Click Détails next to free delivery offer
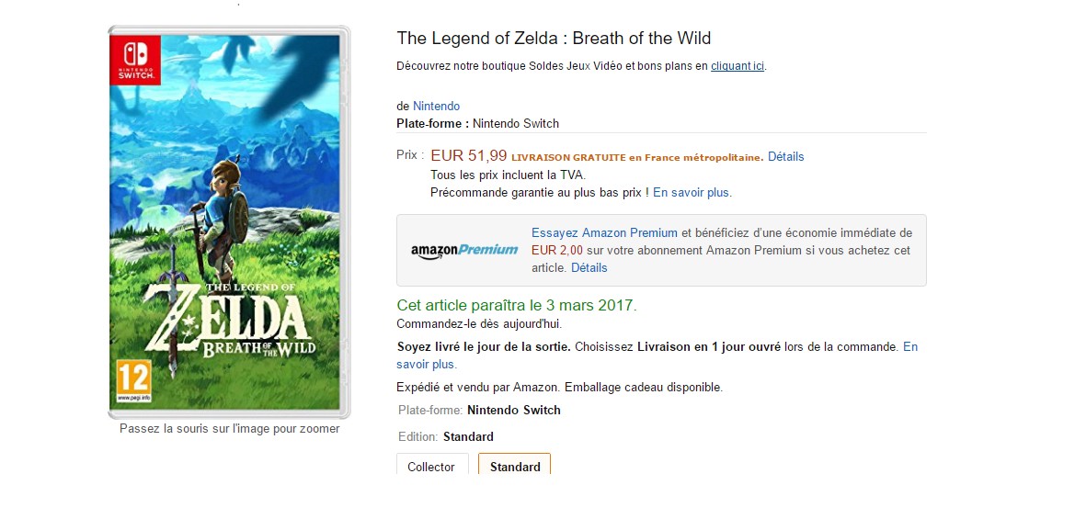The height and width of the screenshot is (519, 1075). click(786, 157)
